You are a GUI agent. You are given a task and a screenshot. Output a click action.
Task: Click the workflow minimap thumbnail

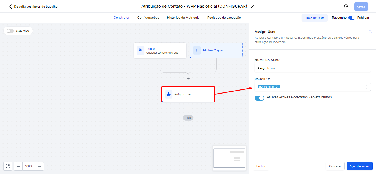[x=229, y=158]
